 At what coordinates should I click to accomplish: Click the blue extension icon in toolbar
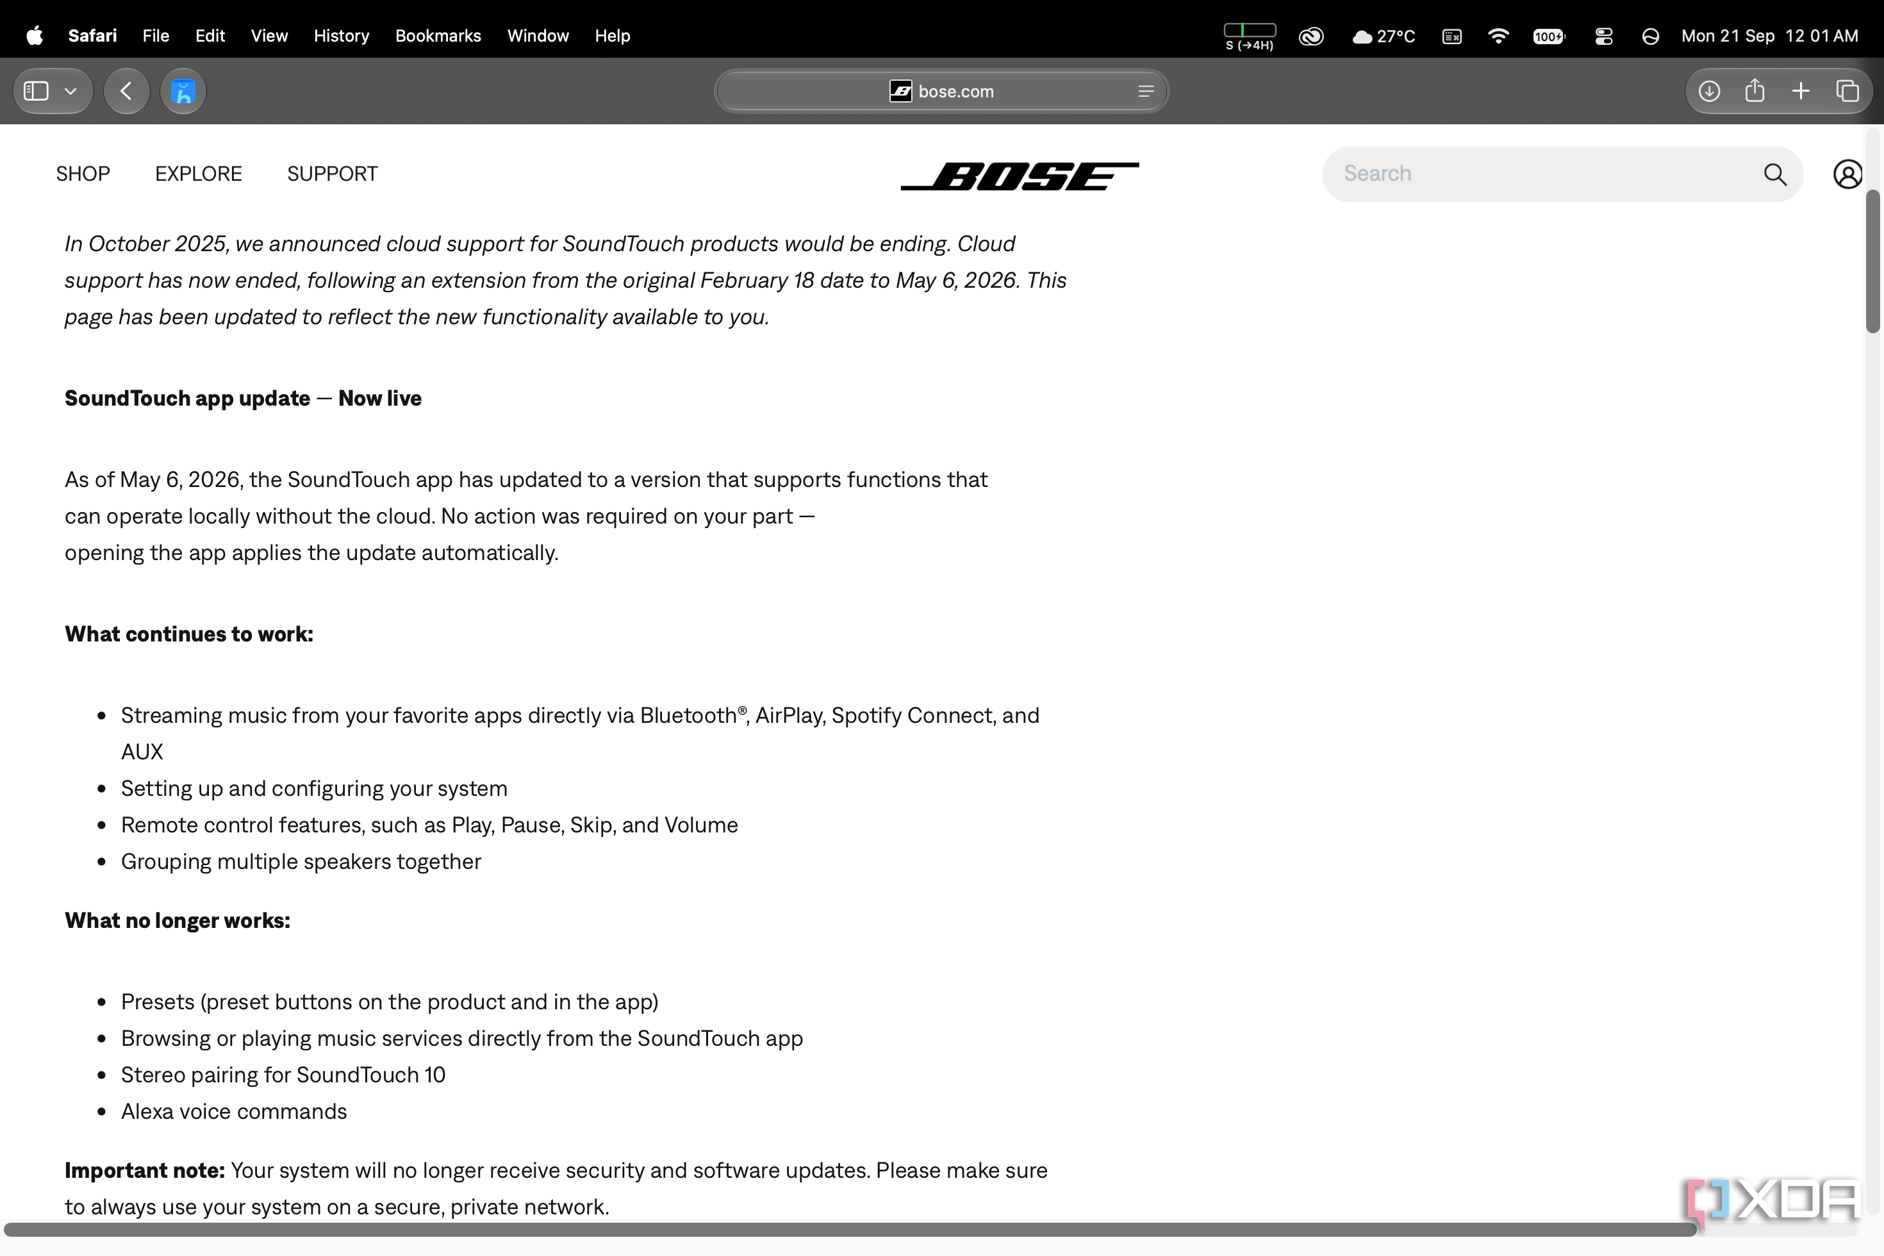coord(183,91)
